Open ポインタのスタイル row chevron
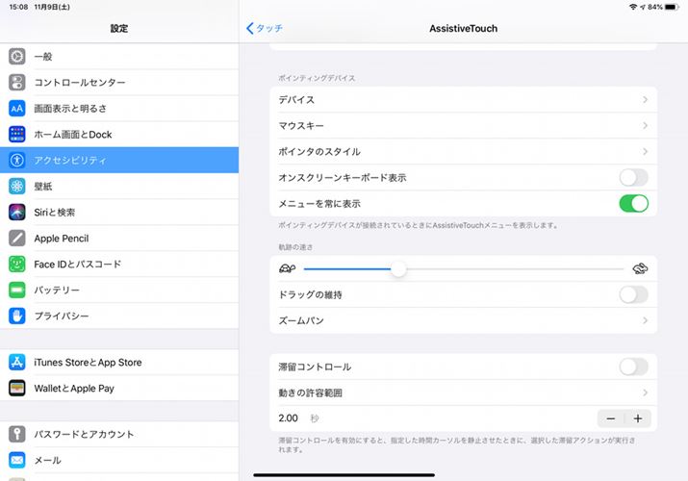The image size is (688, 481). 645,151
